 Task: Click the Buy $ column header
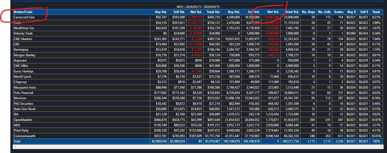pos(351,12)
